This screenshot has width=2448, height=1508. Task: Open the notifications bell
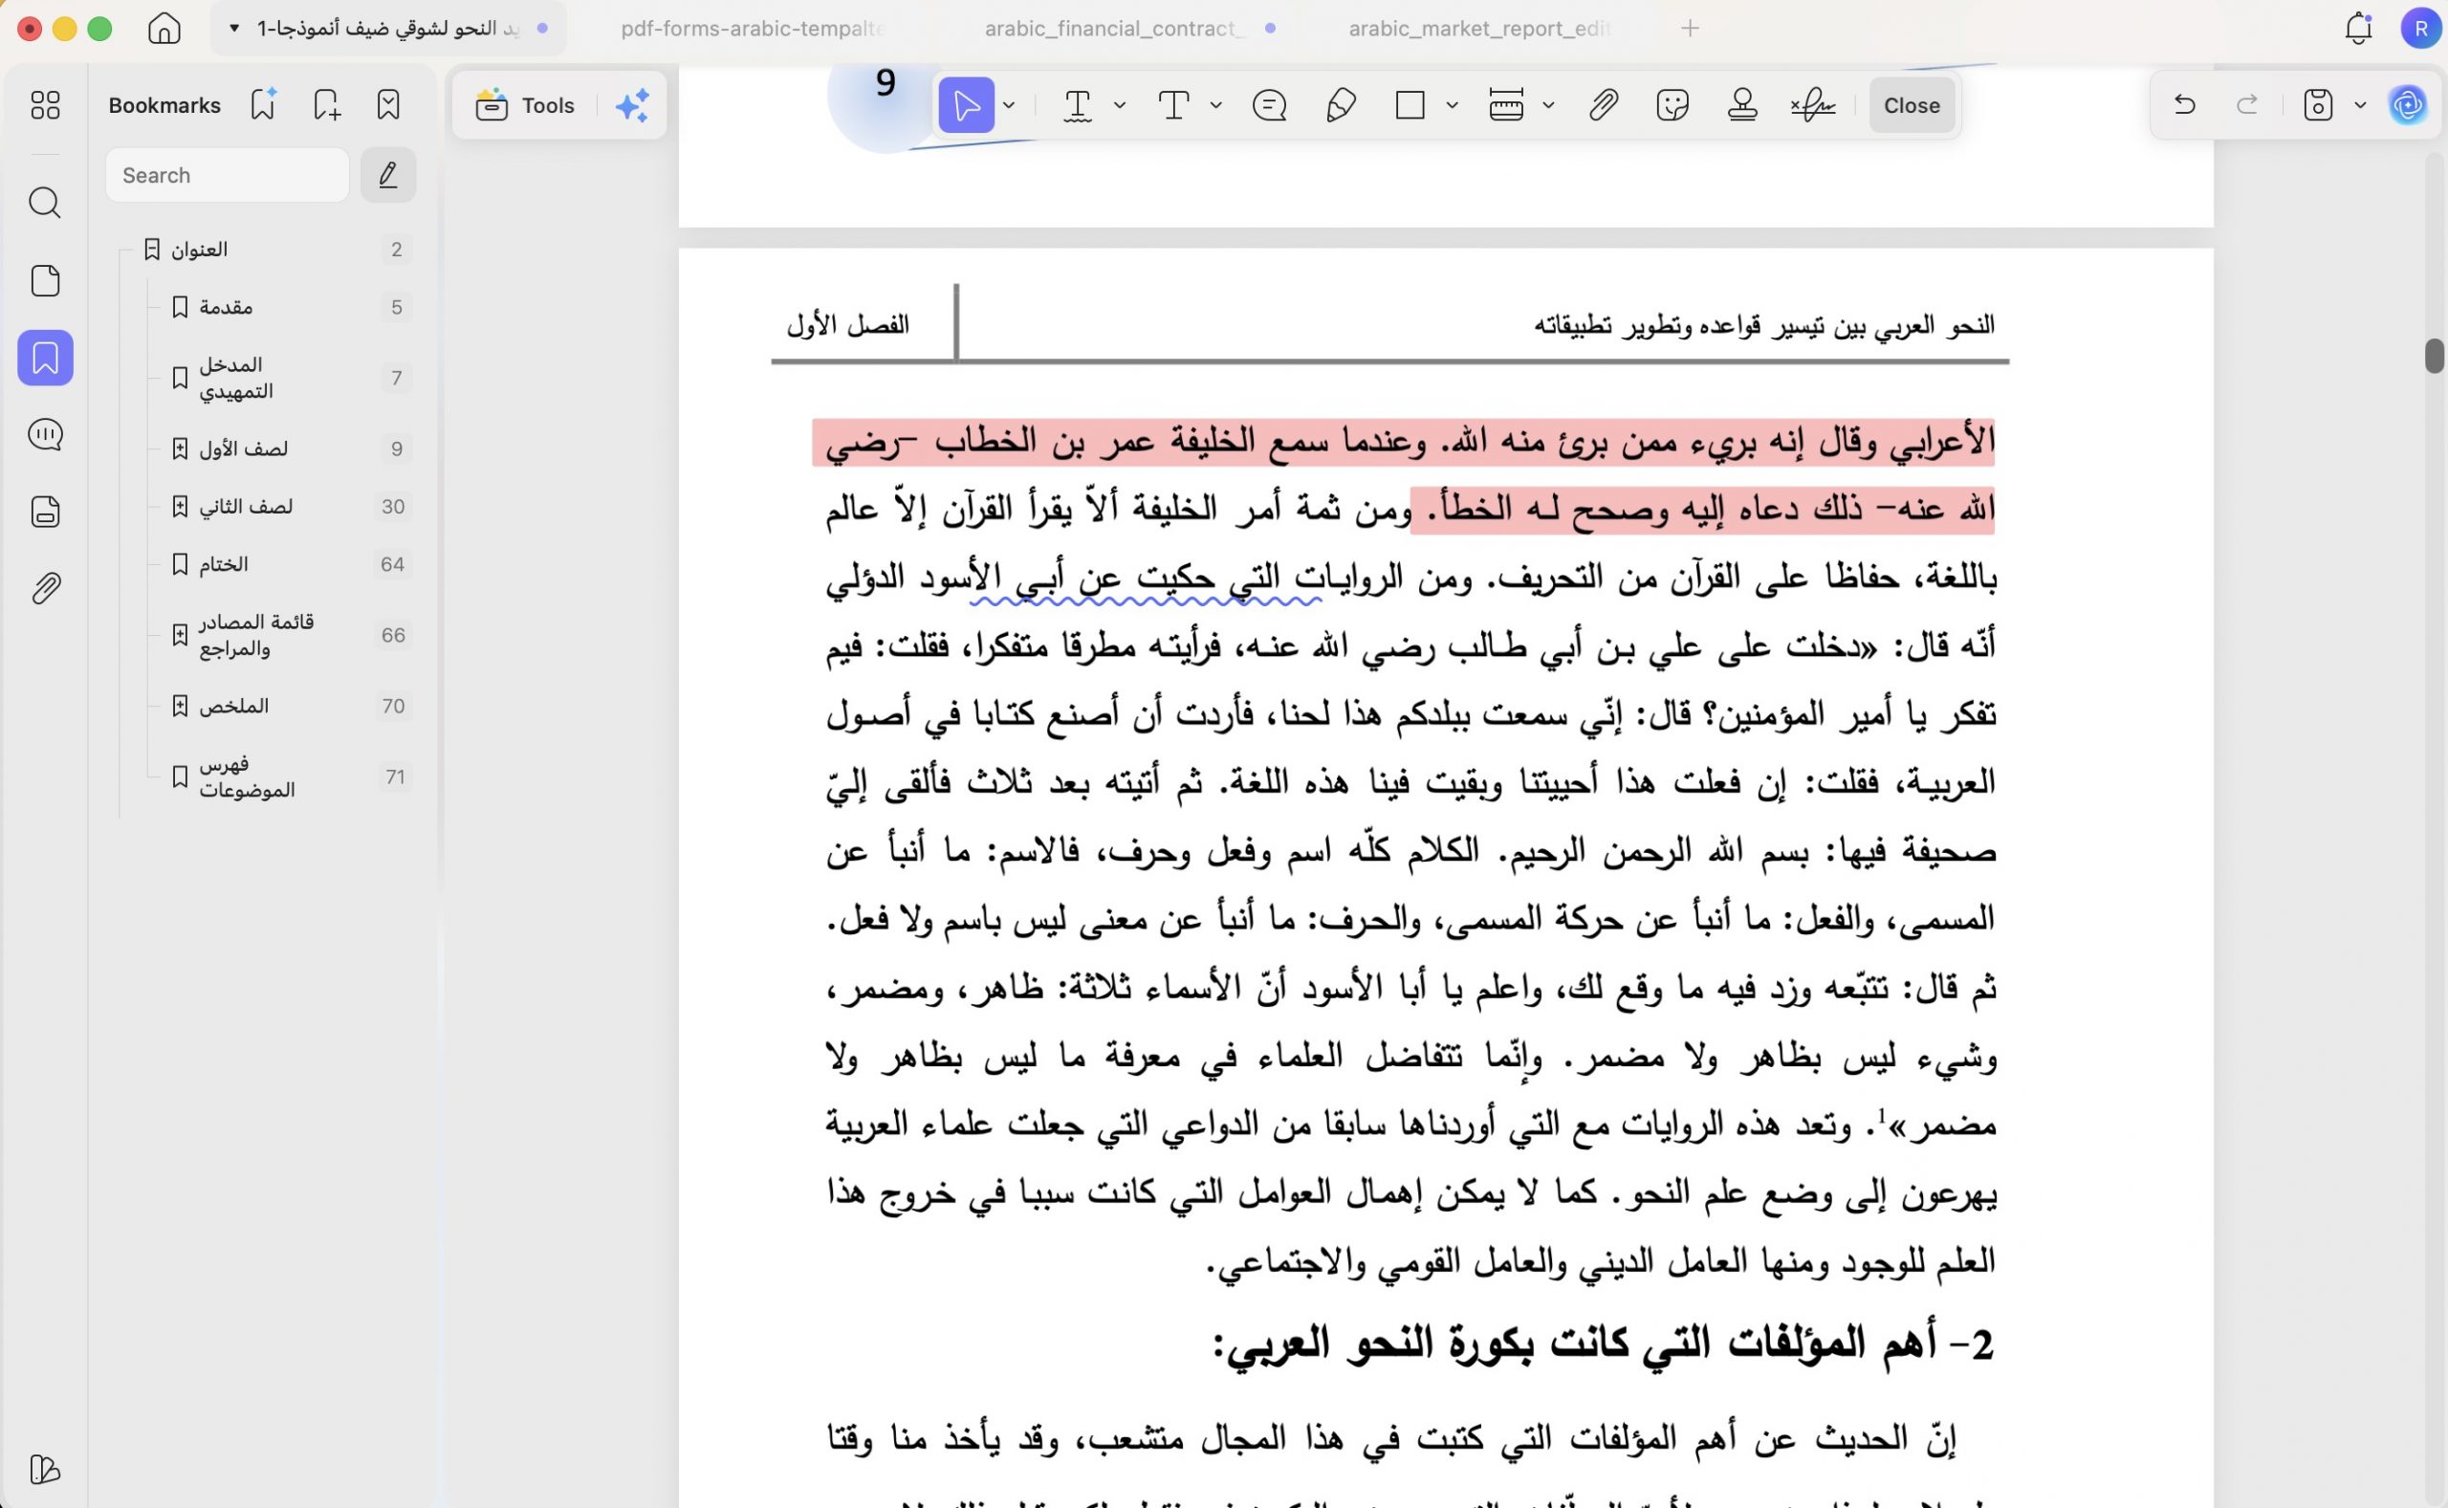point(2358,28)
